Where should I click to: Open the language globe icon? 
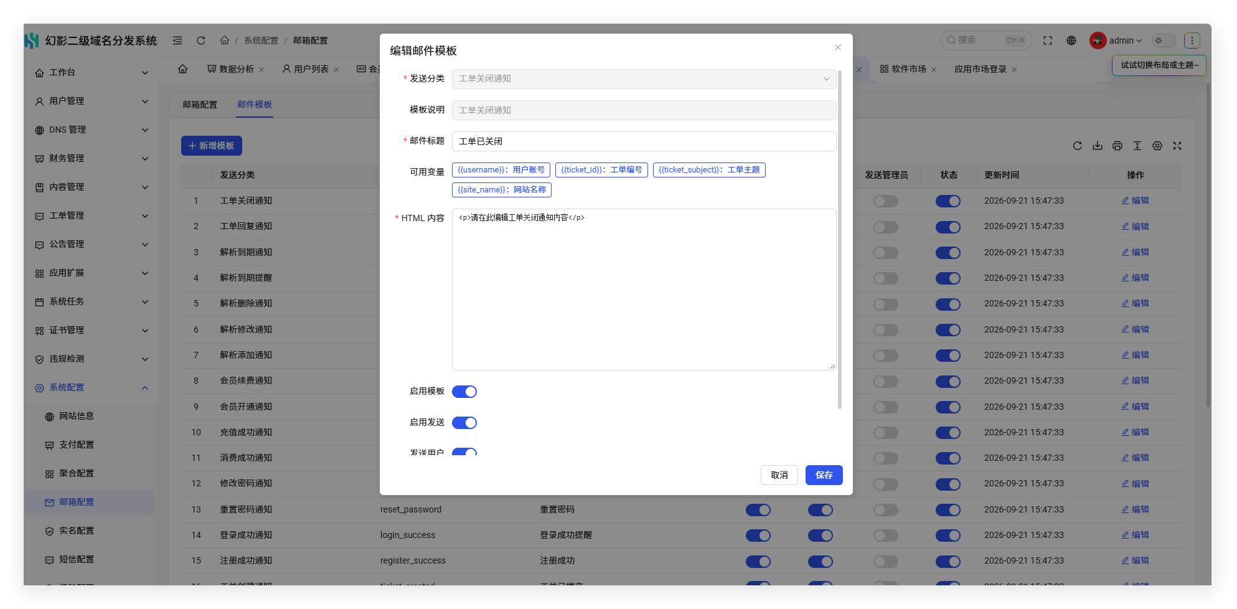pyautogui.click(x=1071, y=40)
